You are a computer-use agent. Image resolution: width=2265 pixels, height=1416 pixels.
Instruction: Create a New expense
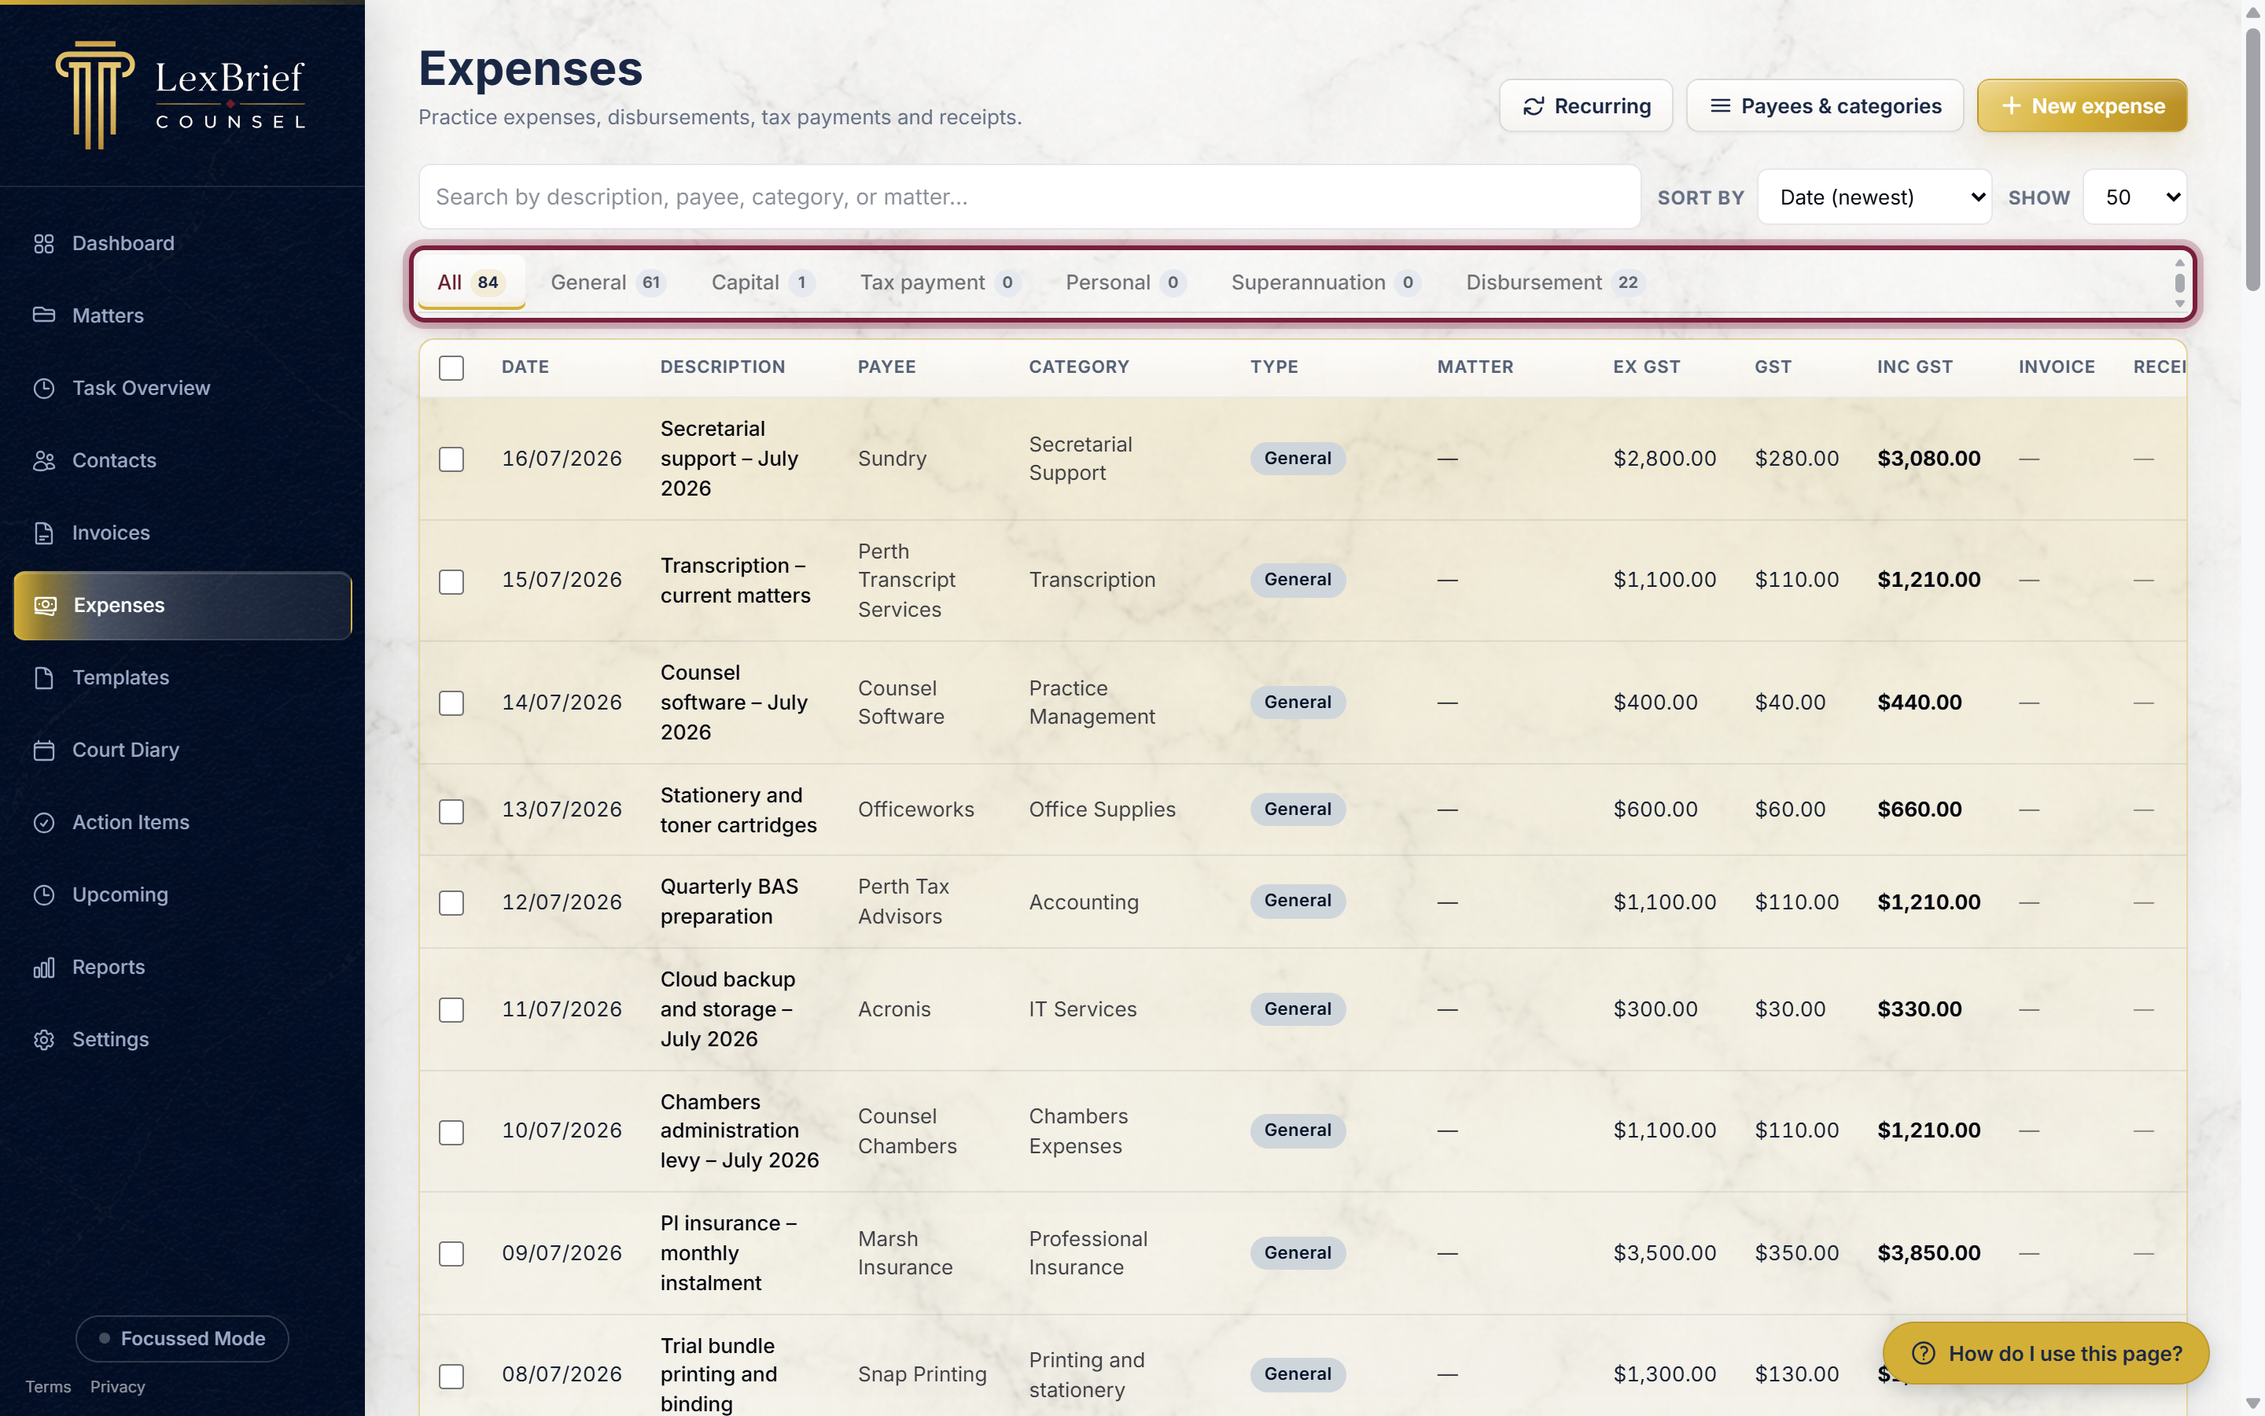tap(2082, 106)
